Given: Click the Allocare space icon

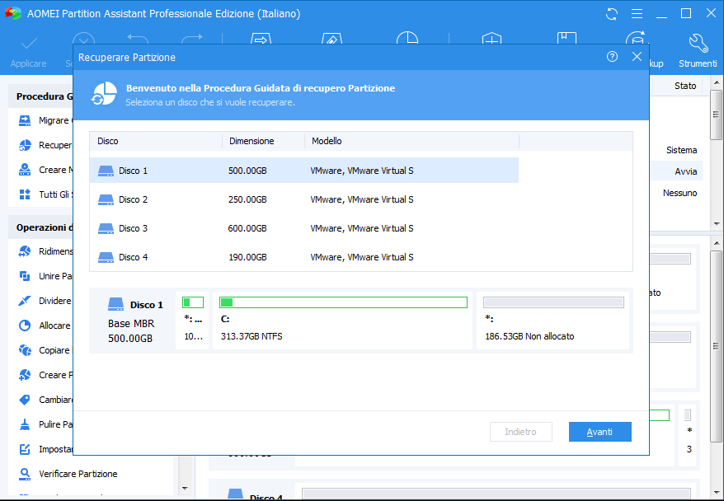Looking at the screenshot, I should (25, 325).
